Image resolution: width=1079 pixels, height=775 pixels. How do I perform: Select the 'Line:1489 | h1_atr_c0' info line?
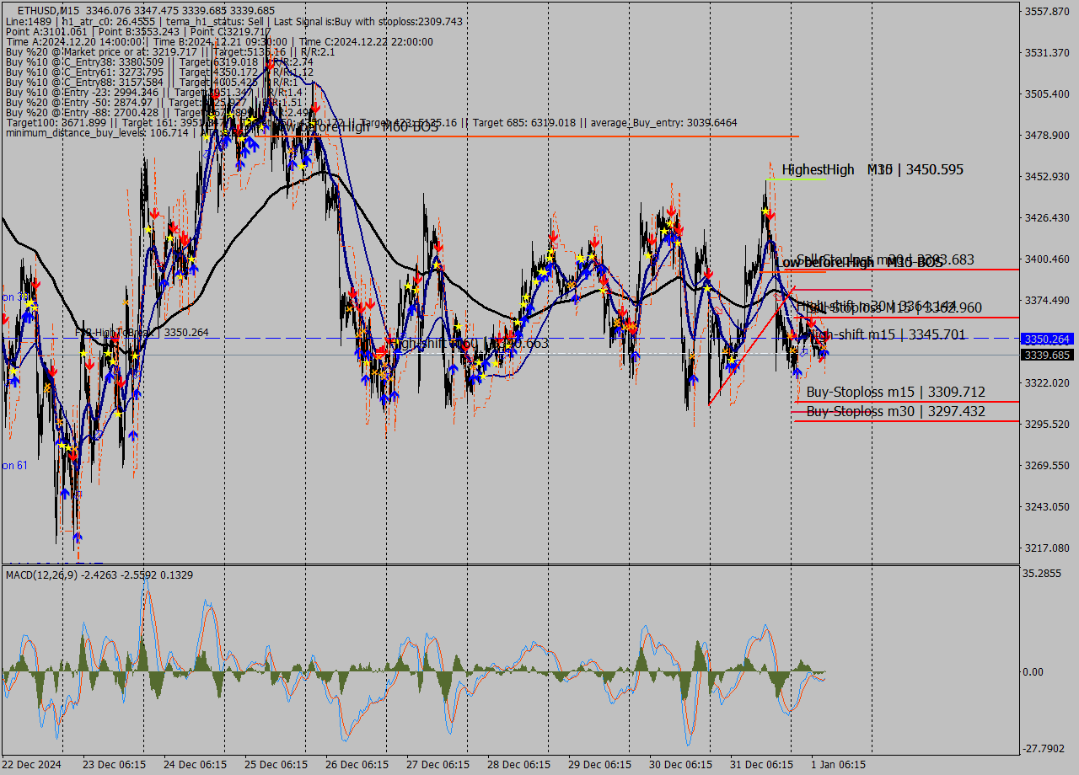click(234, 21)
